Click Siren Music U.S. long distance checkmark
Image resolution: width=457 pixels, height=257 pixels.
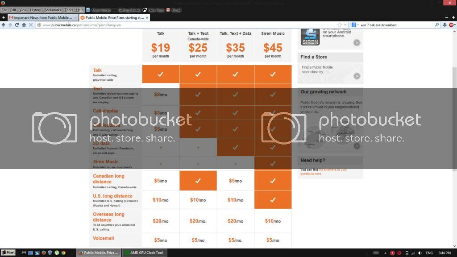(x=273, y=200)
